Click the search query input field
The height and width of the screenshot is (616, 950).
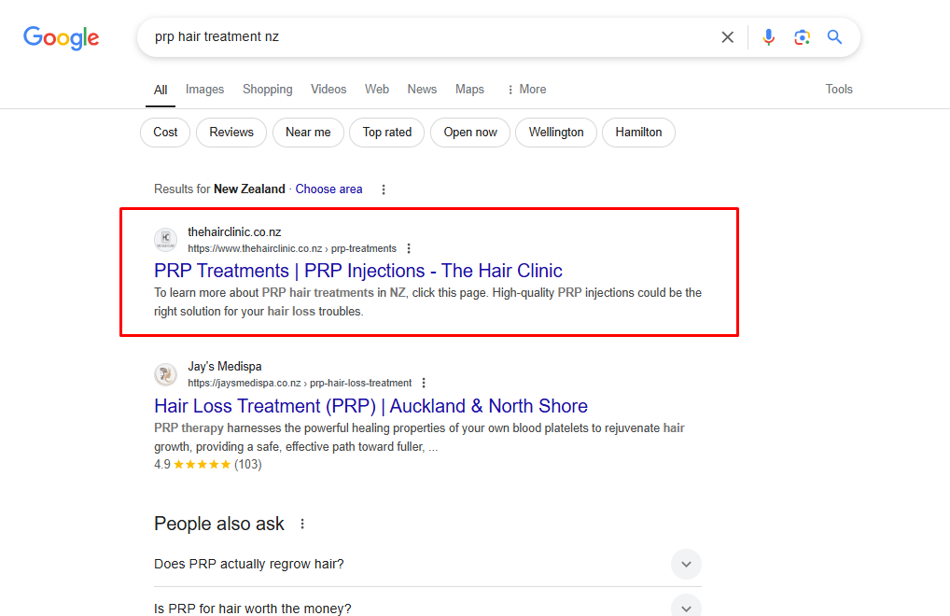click(430, 37)
